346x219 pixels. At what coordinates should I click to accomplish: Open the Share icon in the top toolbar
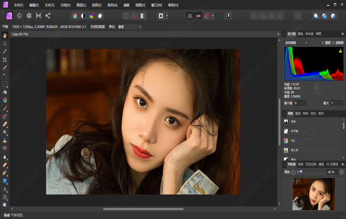coord(48,16)
